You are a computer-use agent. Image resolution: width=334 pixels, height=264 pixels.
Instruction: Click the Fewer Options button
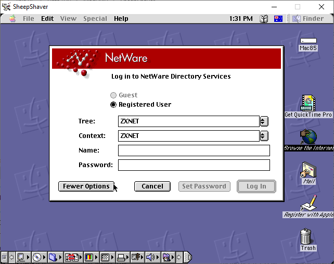pyautogui.click(x=86, y=186)
